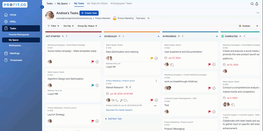Open the comments icon on Market Research card
263x131 pixels.
(x=125, y=100)
